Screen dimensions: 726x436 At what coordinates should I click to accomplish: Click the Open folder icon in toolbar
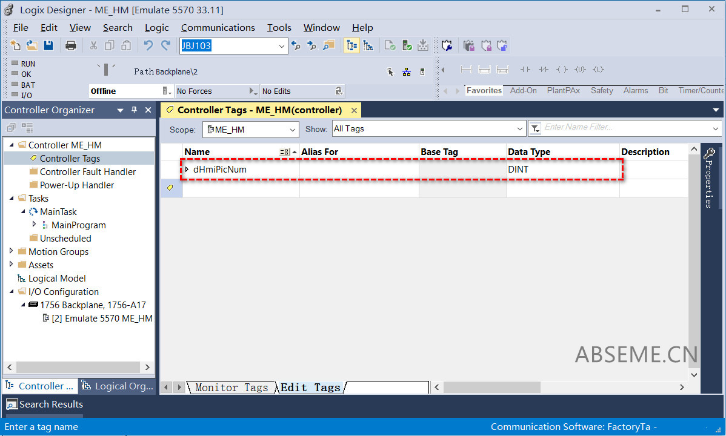tap(32, 45)
